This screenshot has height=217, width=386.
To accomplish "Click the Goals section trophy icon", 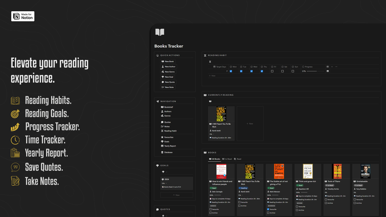I will pyautogui.click(x=157, y=166).
